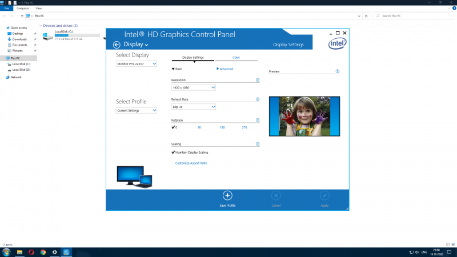
Task: Expand the Advanced settings section
Action: (225, 69)
